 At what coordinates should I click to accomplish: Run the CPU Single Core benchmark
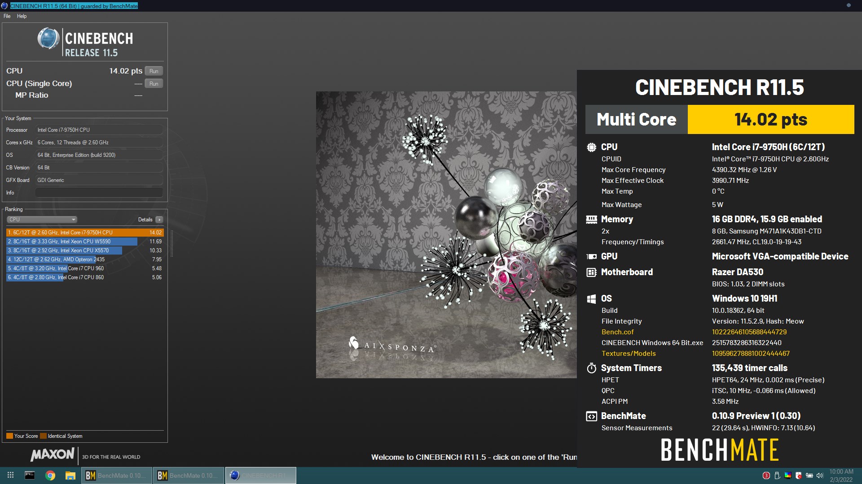tap(154, 84)
